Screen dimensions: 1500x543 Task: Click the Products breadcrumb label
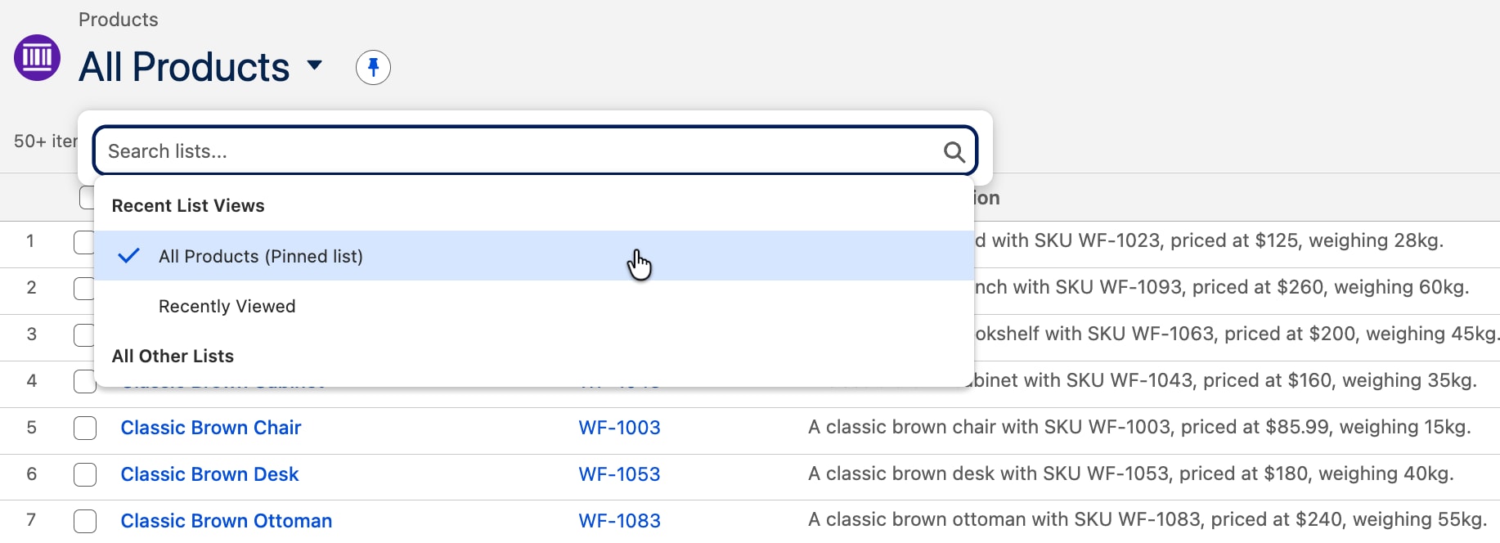[119, 20]
